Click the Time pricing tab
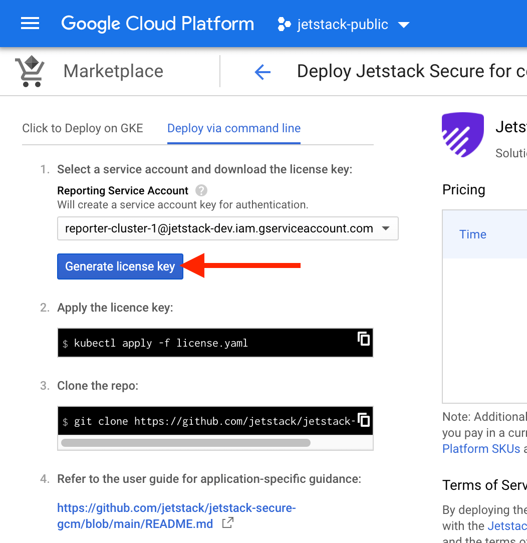The image size is (527, 543). (472, 234)
